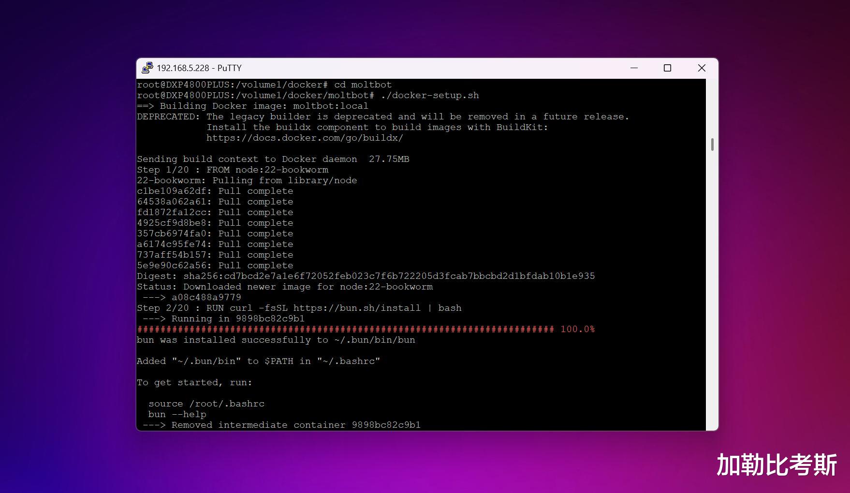Open the PuTTY system menu icon
The height and width of the screenshot is (493, 850).
[x=147, y=68]
